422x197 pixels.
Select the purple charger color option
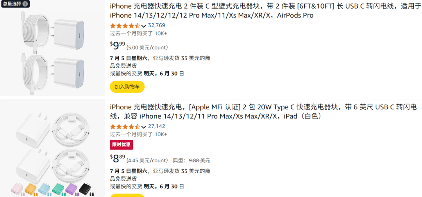[72, 190]
